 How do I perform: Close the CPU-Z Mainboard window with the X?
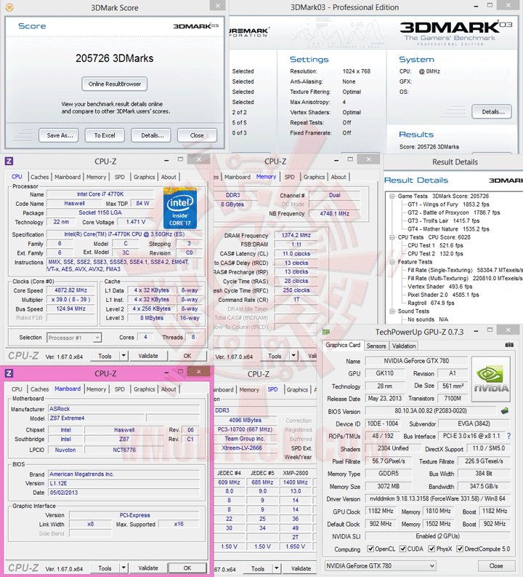198,372
